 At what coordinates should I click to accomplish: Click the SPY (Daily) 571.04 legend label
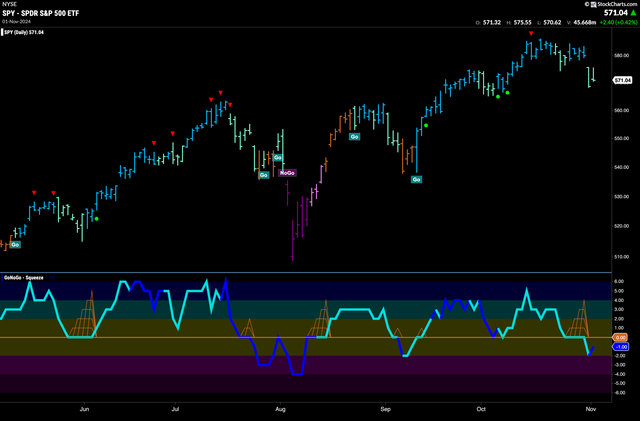click(24, 32)
